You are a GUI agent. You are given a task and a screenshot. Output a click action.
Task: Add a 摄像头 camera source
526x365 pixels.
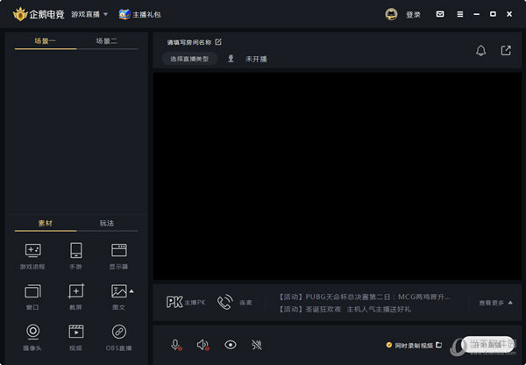32,335
